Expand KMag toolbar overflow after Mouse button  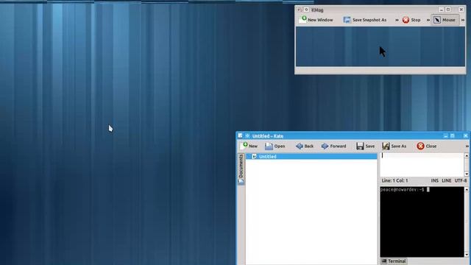point(463,20)
